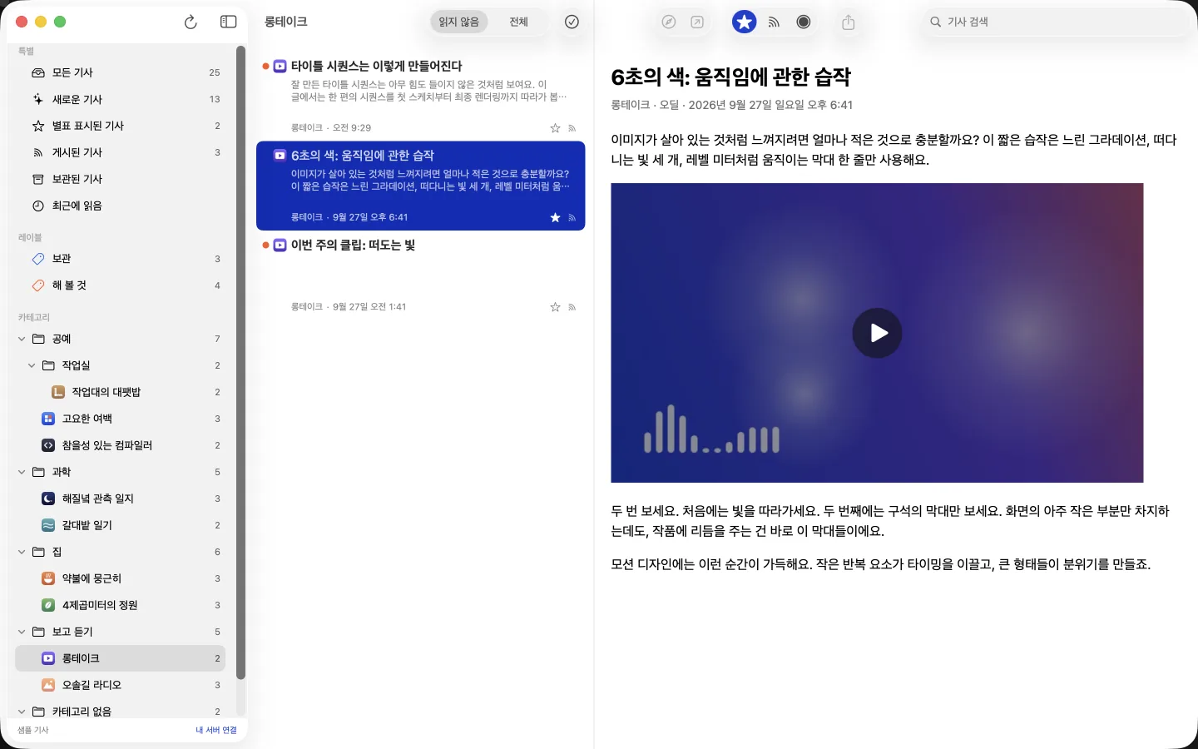Collapse the 카테고리 없음 folder
This screenshot has height=749, width=1198.
22,712
